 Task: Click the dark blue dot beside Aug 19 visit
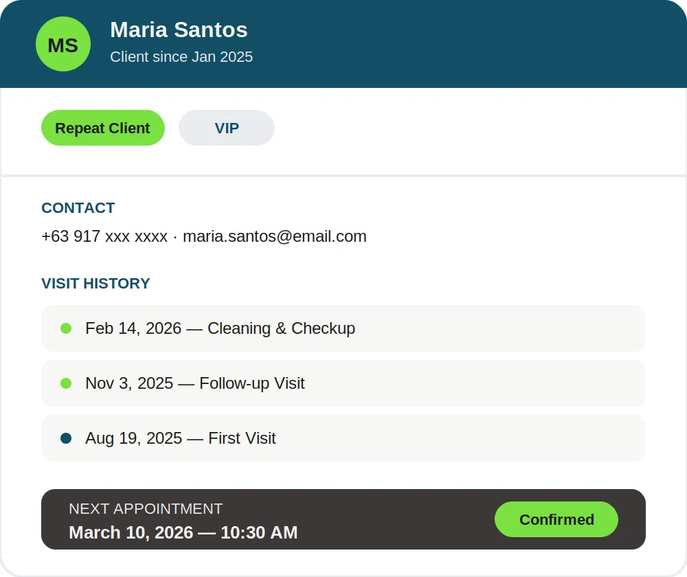pos(66,438)
